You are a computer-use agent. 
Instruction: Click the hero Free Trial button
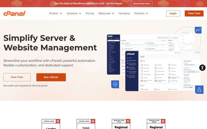pos(17,77)
